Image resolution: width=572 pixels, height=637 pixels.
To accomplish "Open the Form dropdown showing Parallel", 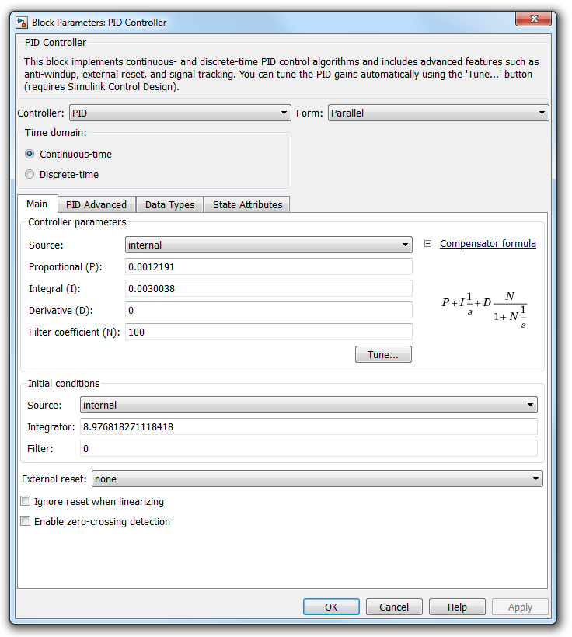I will tap(438, 113).
